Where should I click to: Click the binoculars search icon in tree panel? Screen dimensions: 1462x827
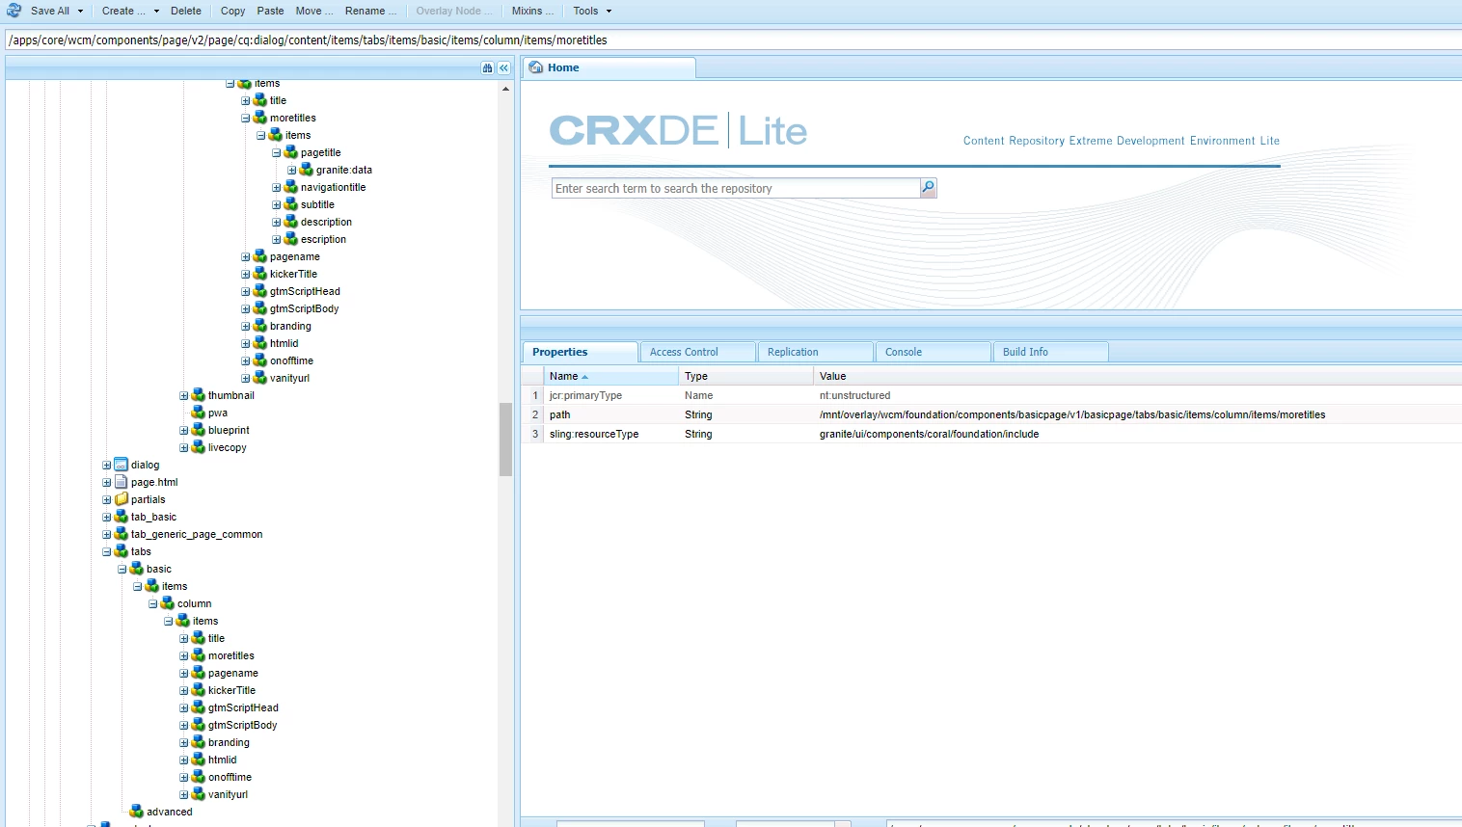(487, 67)
